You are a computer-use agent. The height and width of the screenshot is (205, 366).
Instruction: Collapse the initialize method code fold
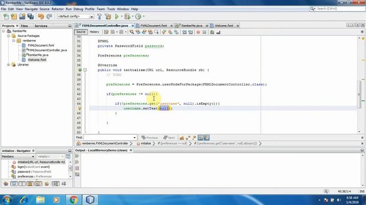pyautogui.click(x=85, y=70)
